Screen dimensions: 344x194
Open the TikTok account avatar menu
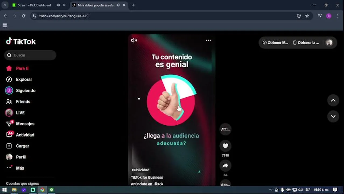pos(329,43)
